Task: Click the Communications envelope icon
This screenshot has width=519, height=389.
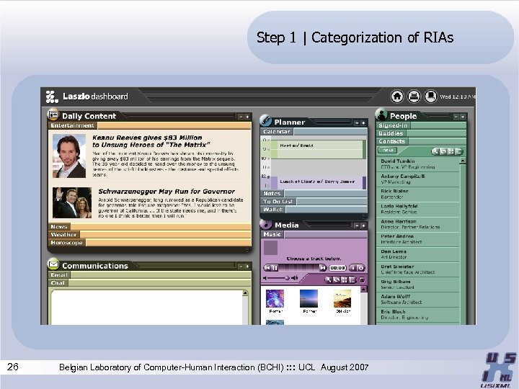Action: pos(53,264)
